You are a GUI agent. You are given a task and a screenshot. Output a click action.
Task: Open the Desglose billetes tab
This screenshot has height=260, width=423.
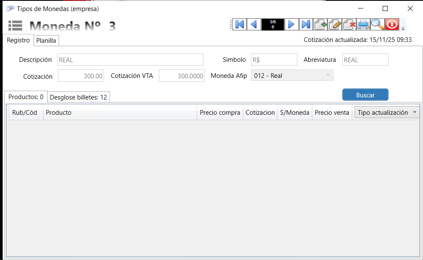[x=79, y=97]
